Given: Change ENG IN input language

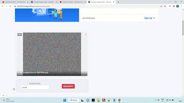Looking at the screenshot, I should click(162, 100).
